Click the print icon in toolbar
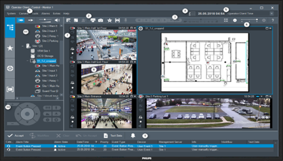The height and width of the screenshot is (161, 283). click(x=92, y=21)
